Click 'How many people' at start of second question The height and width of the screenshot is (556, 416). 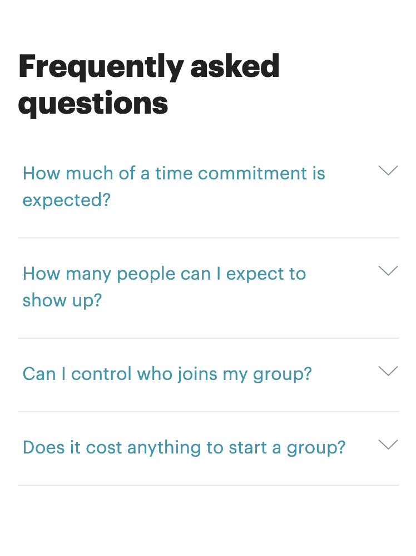pyautogui.click(x=99, y=275)
